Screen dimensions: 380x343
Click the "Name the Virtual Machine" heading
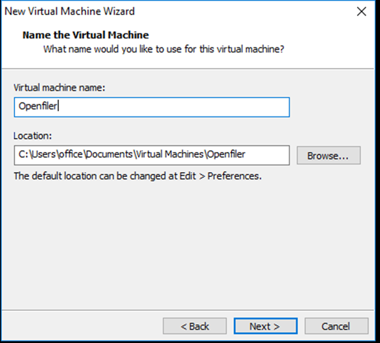point(85,35)
